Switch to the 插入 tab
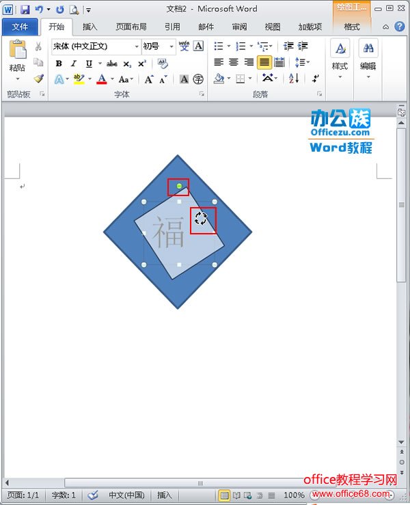Viewport: 410px width, 505px height. click(90, 27)
